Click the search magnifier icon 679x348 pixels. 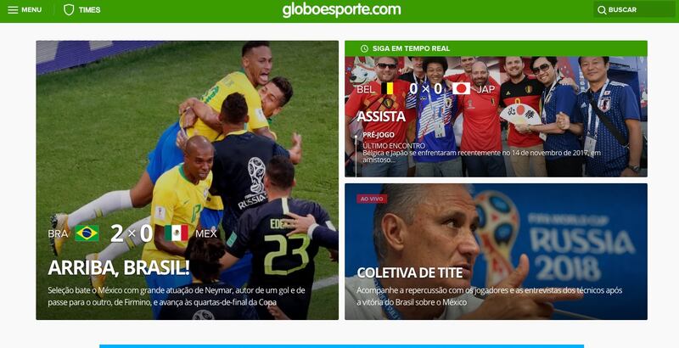tap(602, 10)
